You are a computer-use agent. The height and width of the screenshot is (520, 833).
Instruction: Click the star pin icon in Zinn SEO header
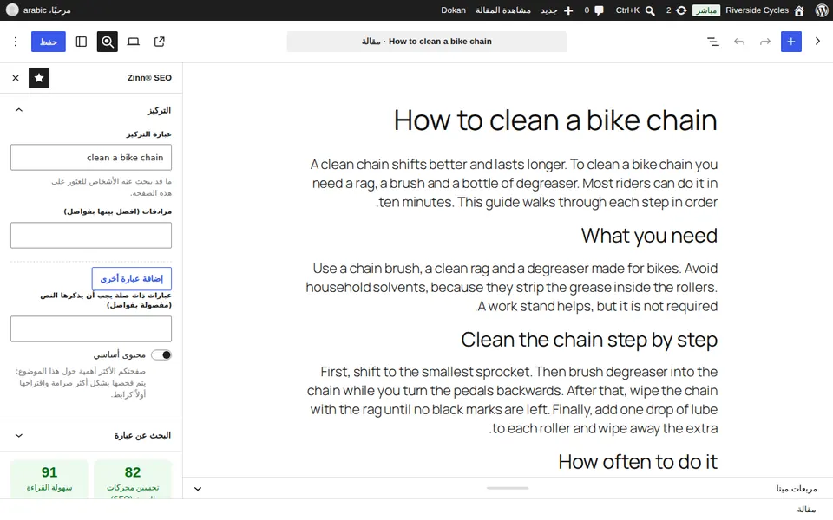pyautogui.click(x=39, y=78)
